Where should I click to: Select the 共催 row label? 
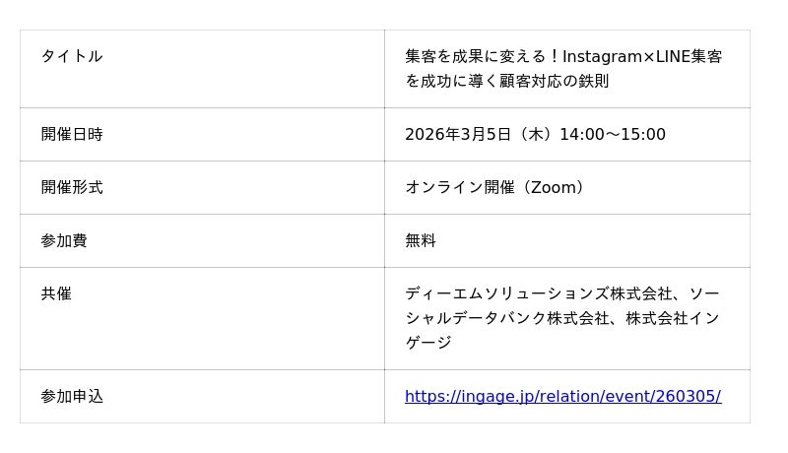click(x=56, y=293)
